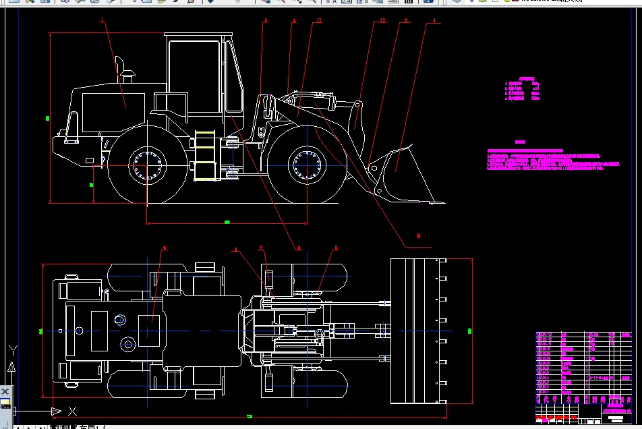Select the bucket in the plan view
Viewport: 642px width, 429px height.
click(418, 331)
